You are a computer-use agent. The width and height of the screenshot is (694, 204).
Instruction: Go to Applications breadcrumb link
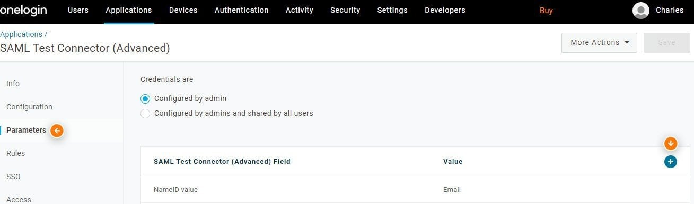tap(21, 34)
